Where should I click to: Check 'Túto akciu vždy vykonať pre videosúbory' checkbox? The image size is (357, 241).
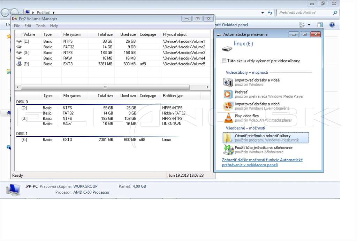tap(224, 61)
